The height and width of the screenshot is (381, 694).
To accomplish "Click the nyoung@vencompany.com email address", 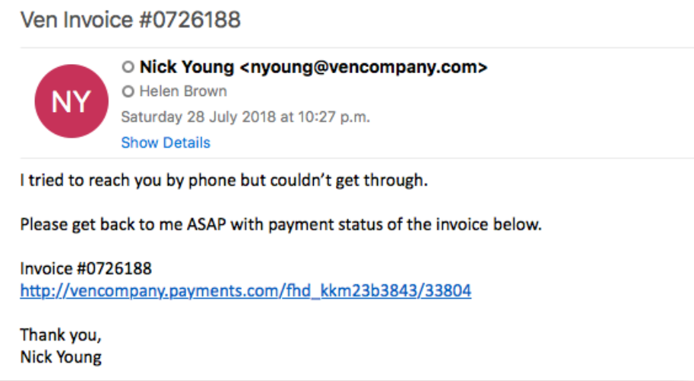I will [363, 67].
